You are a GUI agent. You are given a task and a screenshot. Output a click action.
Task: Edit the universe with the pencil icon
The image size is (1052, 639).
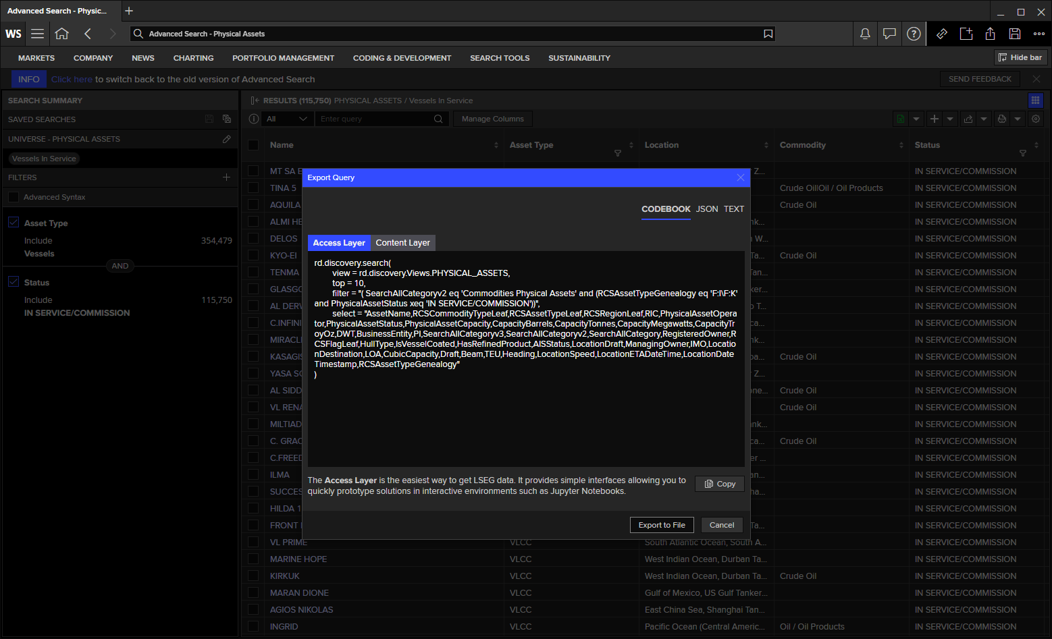tap(227, 139)
